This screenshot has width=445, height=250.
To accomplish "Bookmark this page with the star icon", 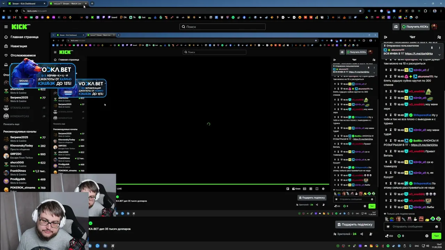I will coord(360,11).
